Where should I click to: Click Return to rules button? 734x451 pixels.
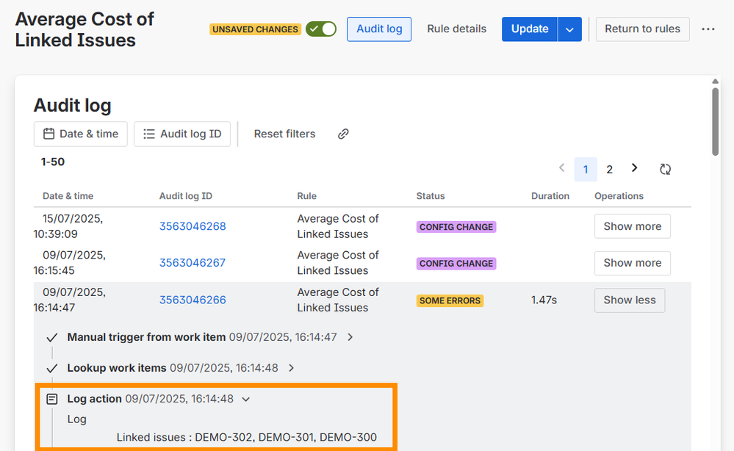pyautogui.click(x=642, y=29)
